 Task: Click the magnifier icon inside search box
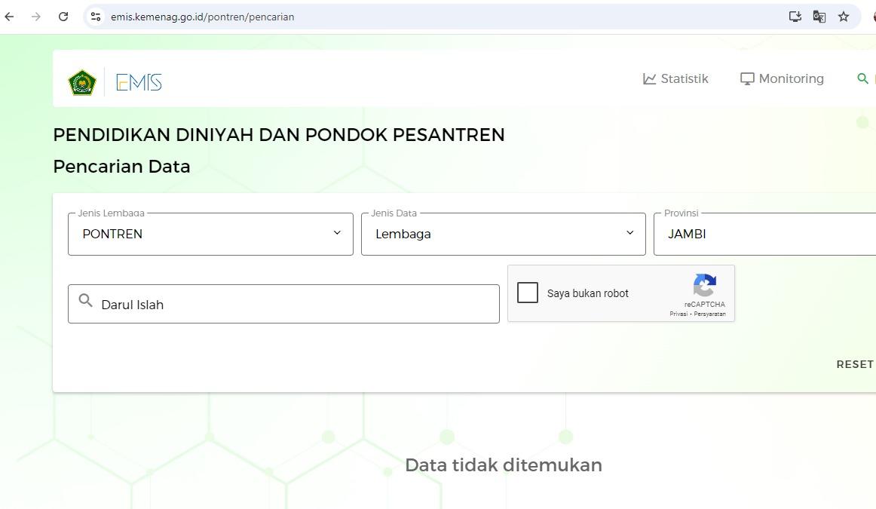coord(85,302)
